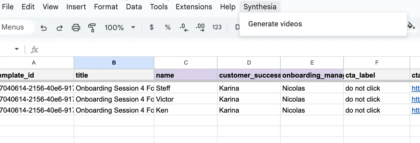
Task: Select the Paint format roller icon
Action: (92, 27)
